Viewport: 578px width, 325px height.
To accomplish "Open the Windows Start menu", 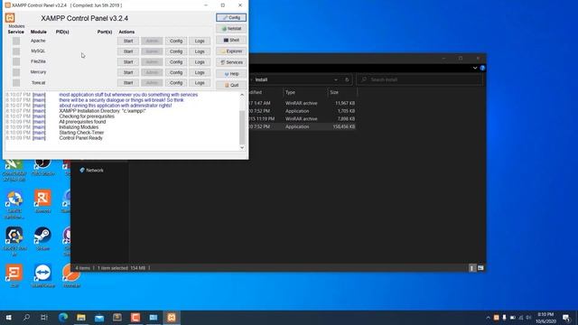I will (x=8, y=317).
